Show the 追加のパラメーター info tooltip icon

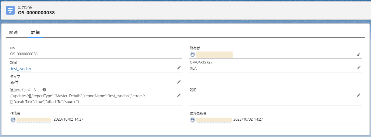click(44, 90)
